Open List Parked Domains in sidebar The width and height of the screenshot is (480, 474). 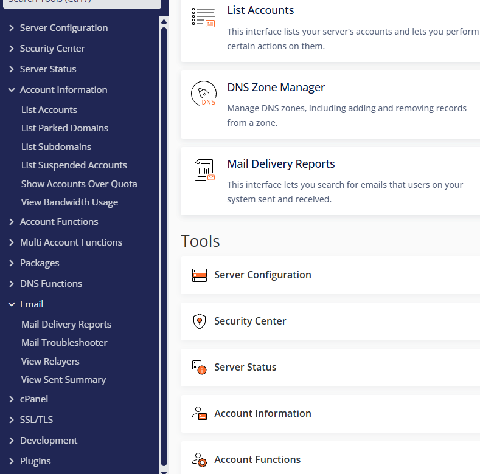click(x=64, y=128)
